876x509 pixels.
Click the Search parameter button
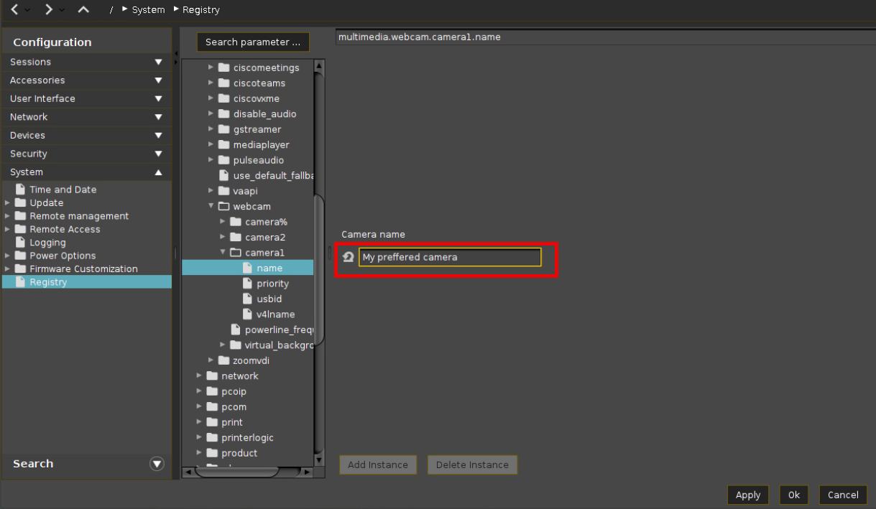[x=253, y=42]
